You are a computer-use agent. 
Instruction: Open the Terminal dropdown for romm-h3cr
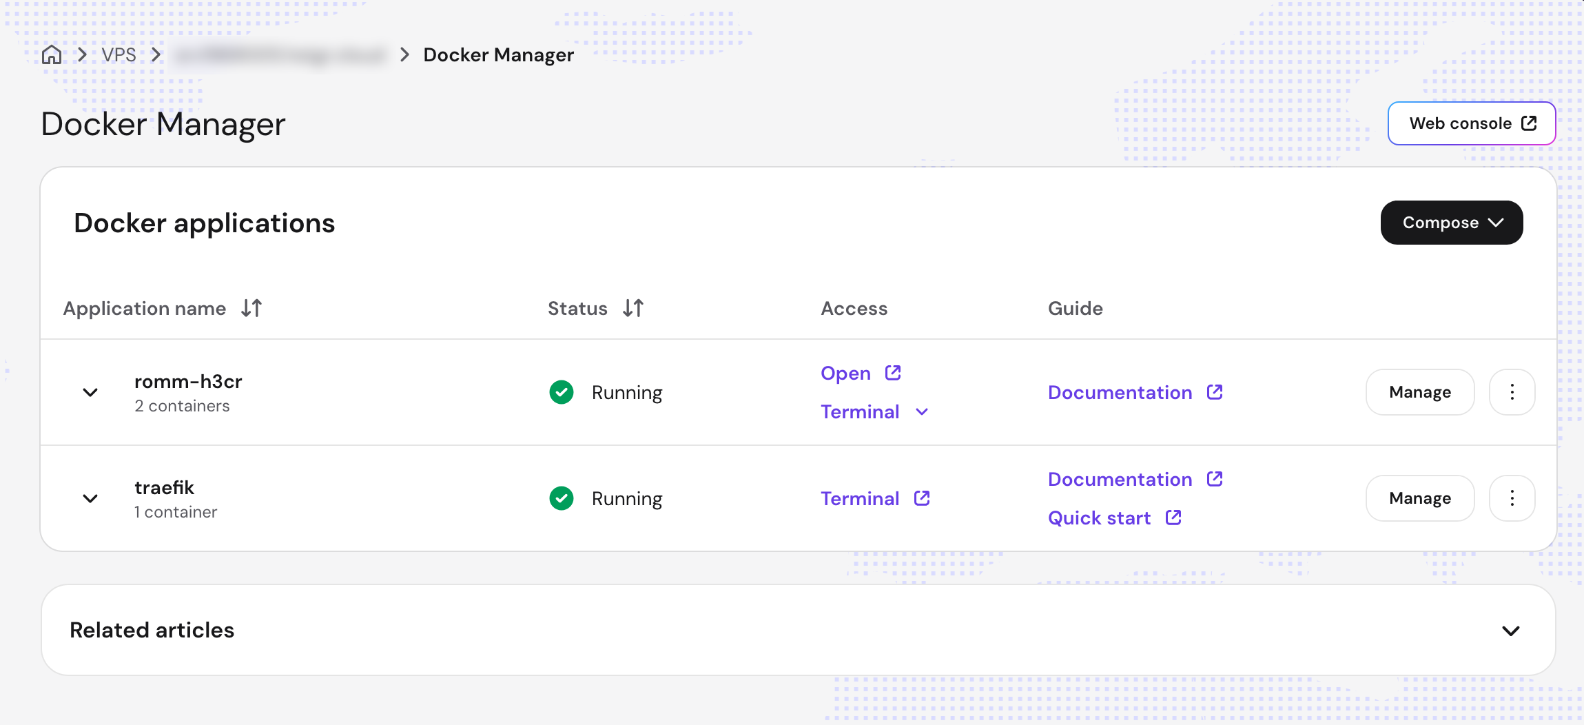tap(875, 411)
